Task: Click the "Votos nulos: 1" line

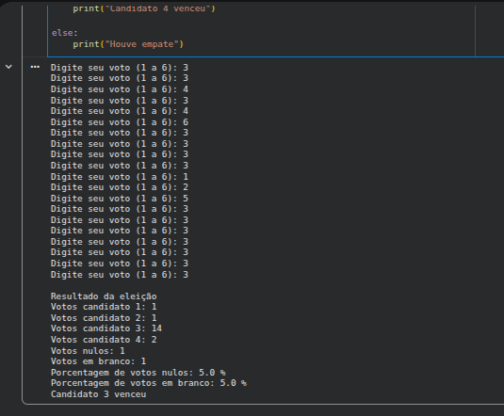Action: click(88, 351)
